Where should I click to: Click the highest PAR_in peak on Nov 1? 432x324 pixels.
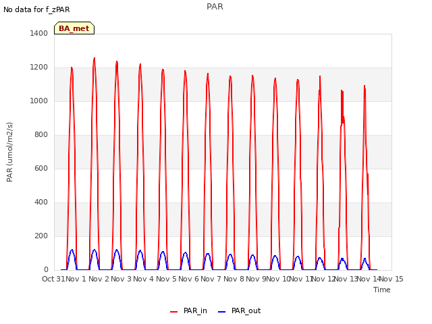(x=94, y=58)
